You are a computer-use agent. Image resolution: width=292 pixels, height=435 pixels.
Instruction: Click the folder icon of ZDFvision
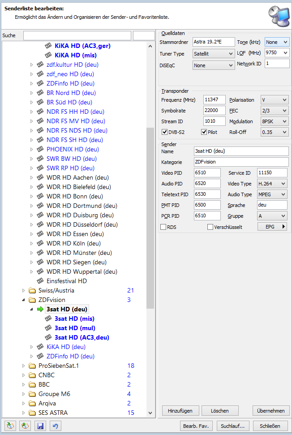click(32, 300)
